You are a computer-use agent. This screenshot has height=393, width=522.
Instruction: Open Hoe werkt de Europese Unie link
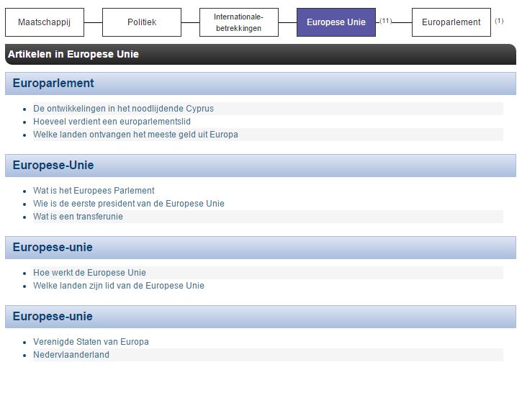pos(89,273)
